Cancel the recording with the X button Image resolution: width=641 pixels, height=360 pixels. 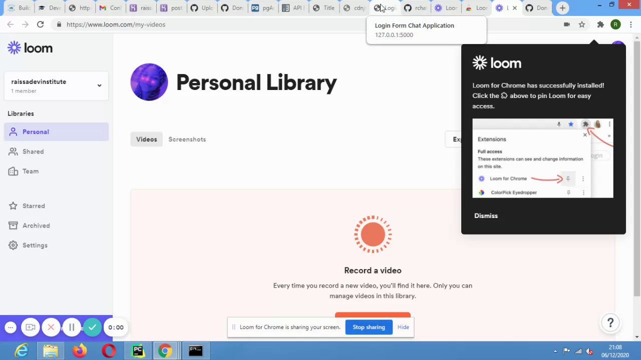pyautogui.click(x=51, y=327)
